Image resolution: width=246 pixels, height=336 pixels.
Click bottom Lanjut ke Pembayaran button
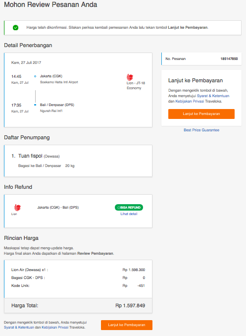127,325
